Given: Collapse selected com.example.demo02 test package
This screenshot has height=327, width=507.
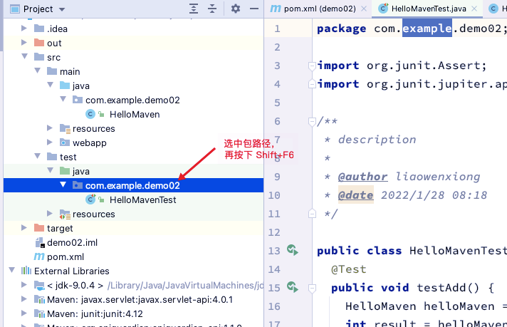Looking at the screenshot, I should coord(63,185).
